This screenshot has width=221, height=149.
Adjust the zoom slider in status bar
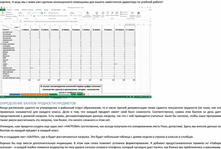click(x=141, y=97)
